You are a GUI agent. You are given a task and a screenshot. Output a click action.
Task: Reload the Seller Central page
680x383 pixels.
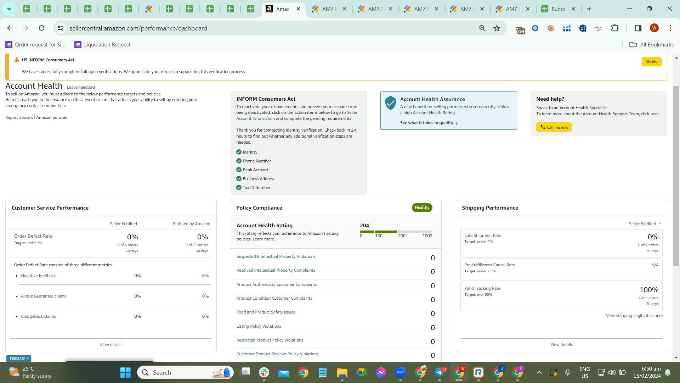41,28
